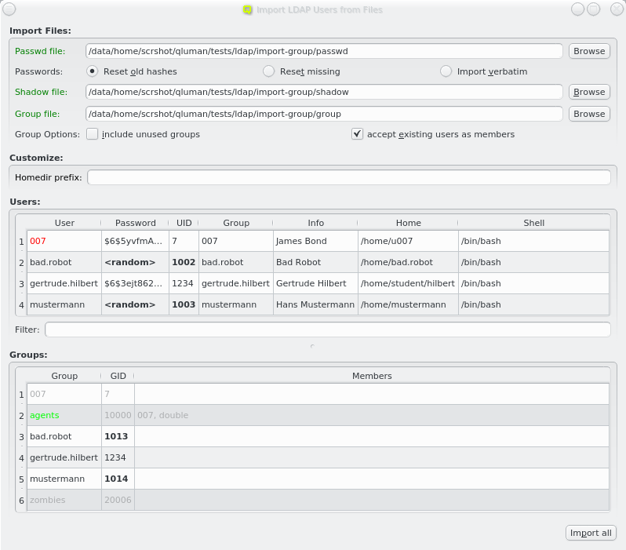Click the GID 1013 cell
This screenshot has width=626, height=550.
coord(118,436)
